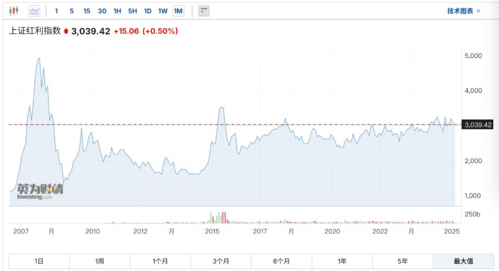
Task: Set interval to 5 minutes
Action: click(72, 11)
